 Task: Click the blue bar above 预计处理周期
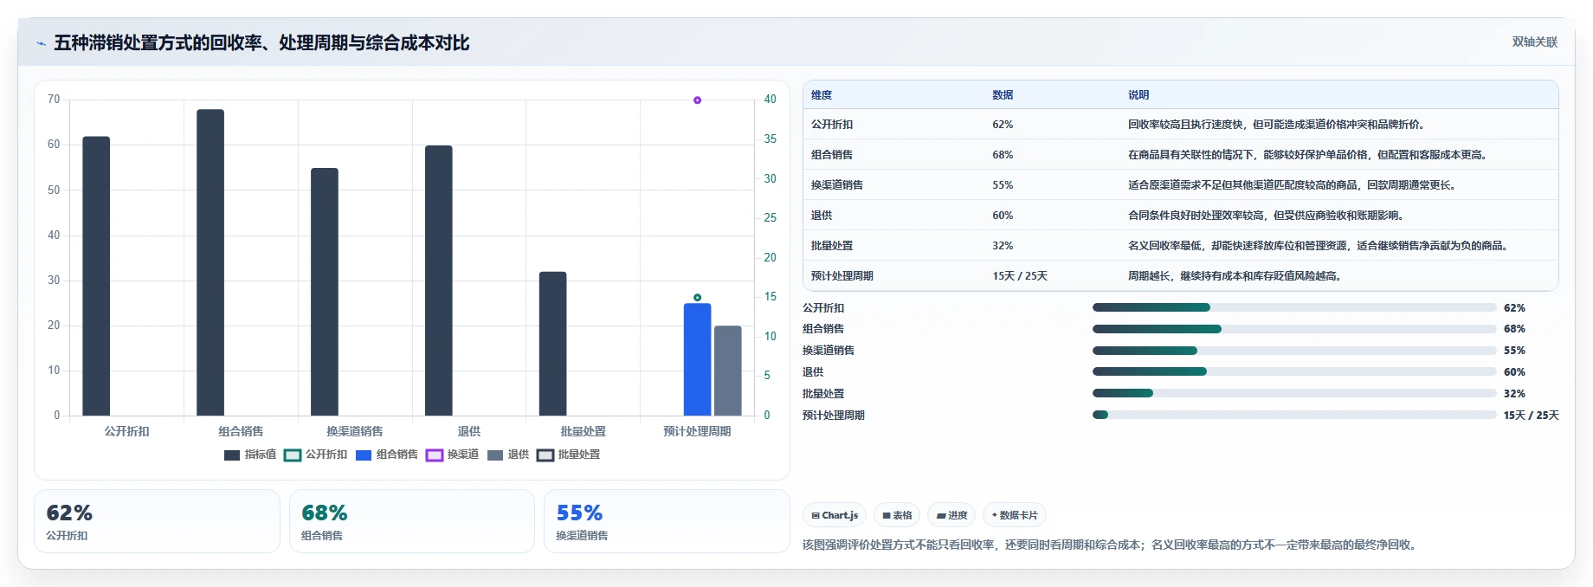pos(698,359)
